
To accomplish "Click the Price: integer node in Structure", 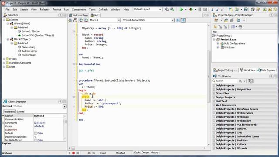I will coord(29,55).
